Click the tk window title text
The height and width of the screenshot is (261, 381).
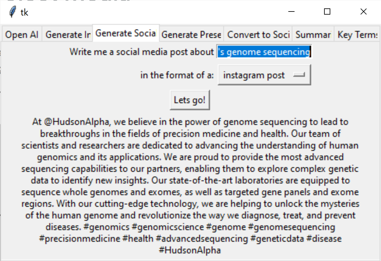click(24, 12)
